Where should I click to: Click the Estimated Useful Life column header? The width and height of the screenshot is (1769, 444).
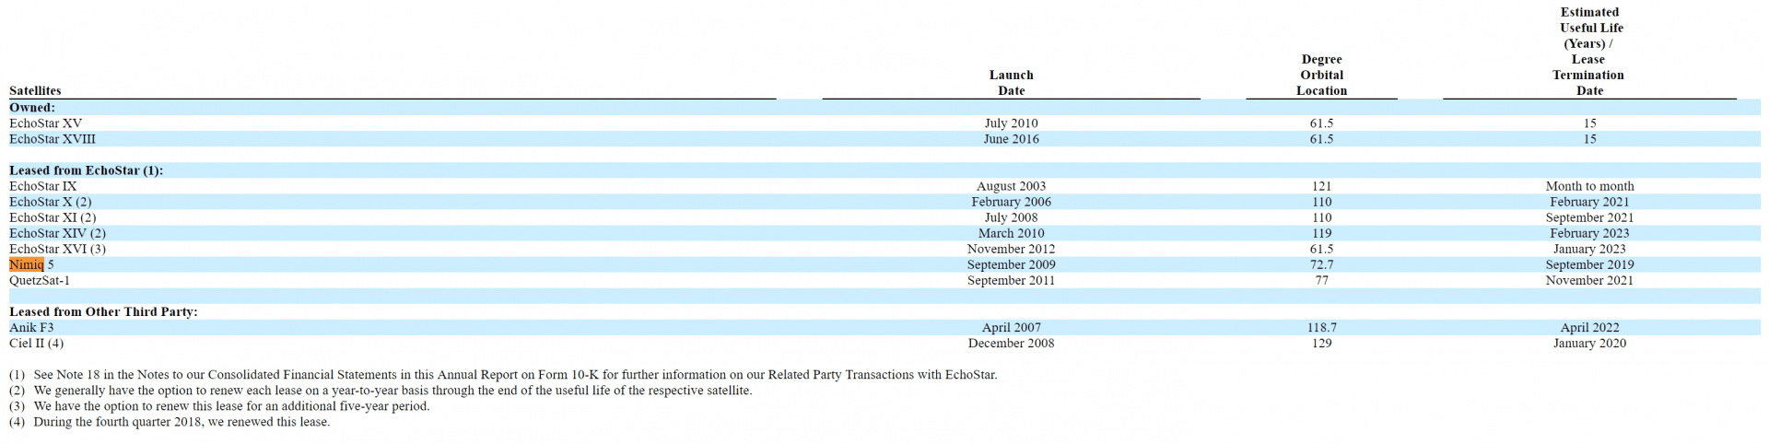[1589, 52]
